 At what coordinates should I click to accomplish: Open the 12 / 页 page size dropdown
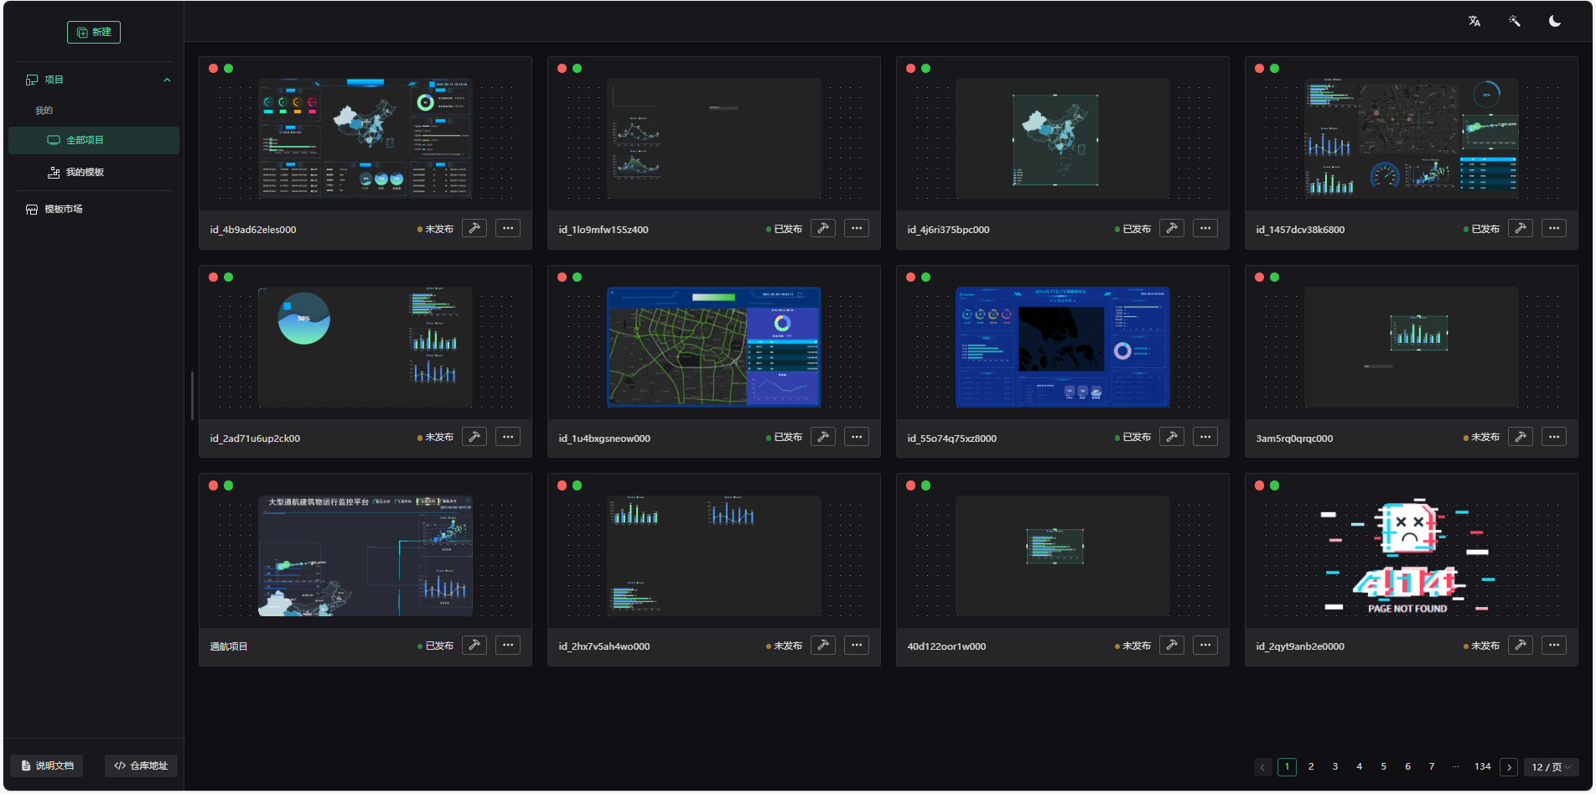click(1551, 766)
